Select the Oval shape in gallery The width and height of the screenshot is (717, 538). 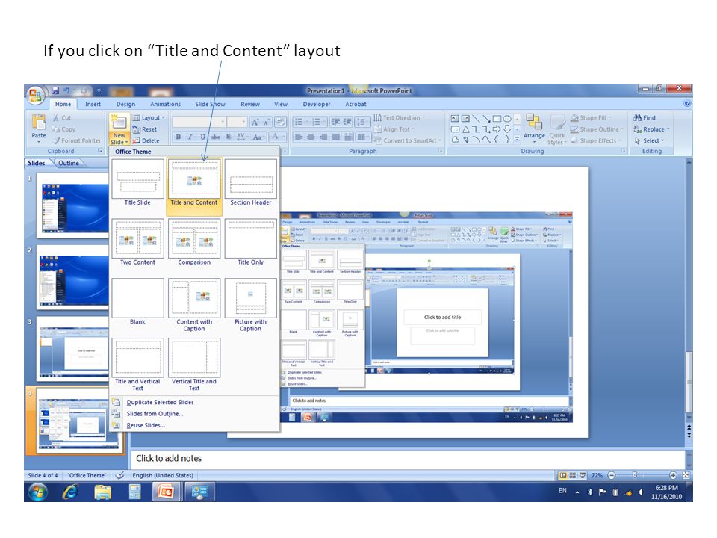click(507, 119)
